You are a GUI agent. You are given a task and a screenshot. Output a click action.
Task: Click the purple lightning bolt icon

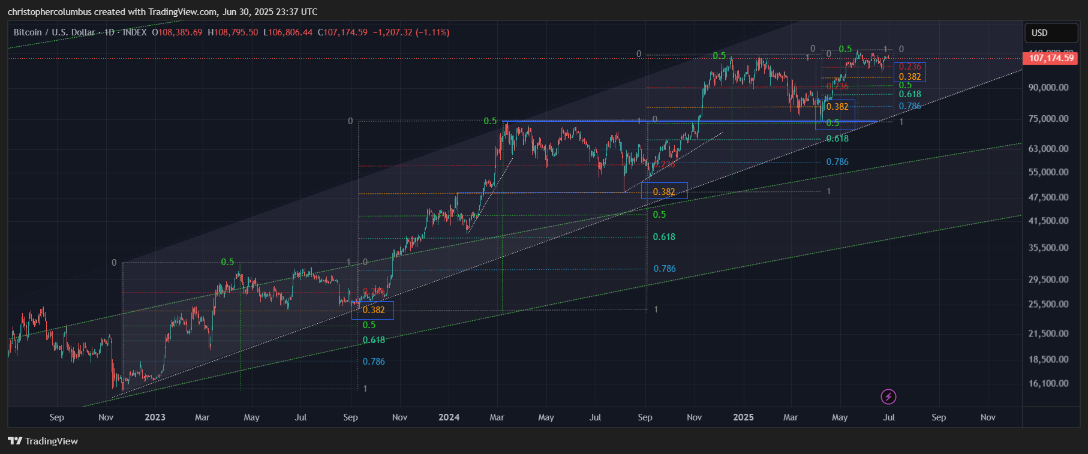pyautogui.click(x=888, y=396)
